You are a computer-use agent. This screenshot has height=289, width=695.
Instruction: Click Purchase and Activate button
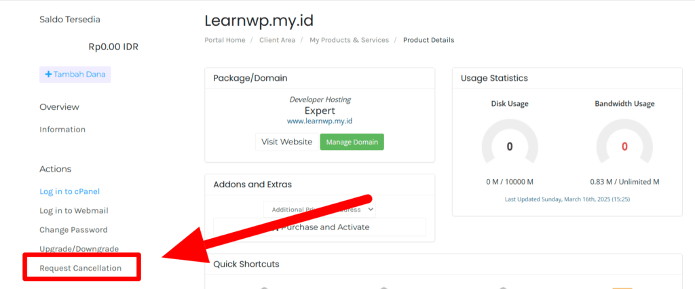point(320,227)
